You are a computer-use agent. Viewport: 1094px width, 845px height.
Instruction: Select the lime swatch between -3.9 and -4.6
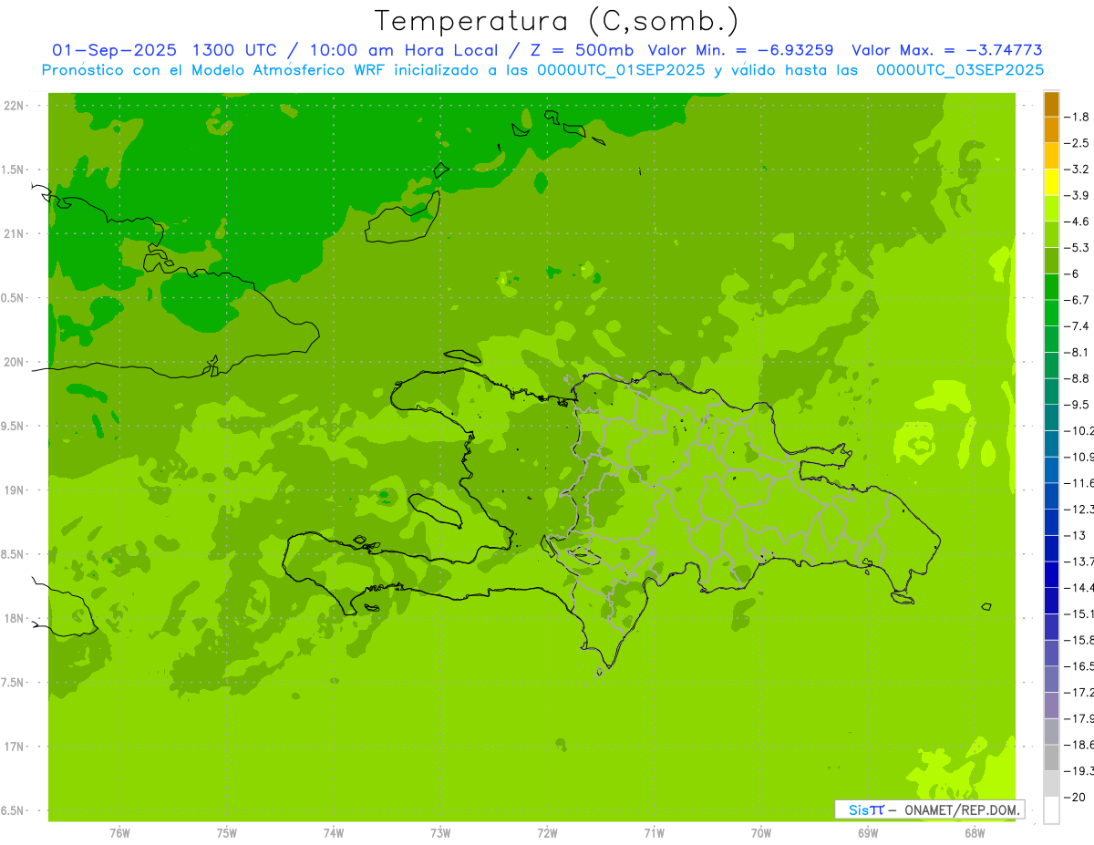[1051, 209]
